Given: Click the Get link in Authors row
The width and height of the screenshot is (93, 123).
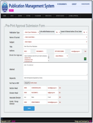Looking at the screenshot, I should [85, 51].
